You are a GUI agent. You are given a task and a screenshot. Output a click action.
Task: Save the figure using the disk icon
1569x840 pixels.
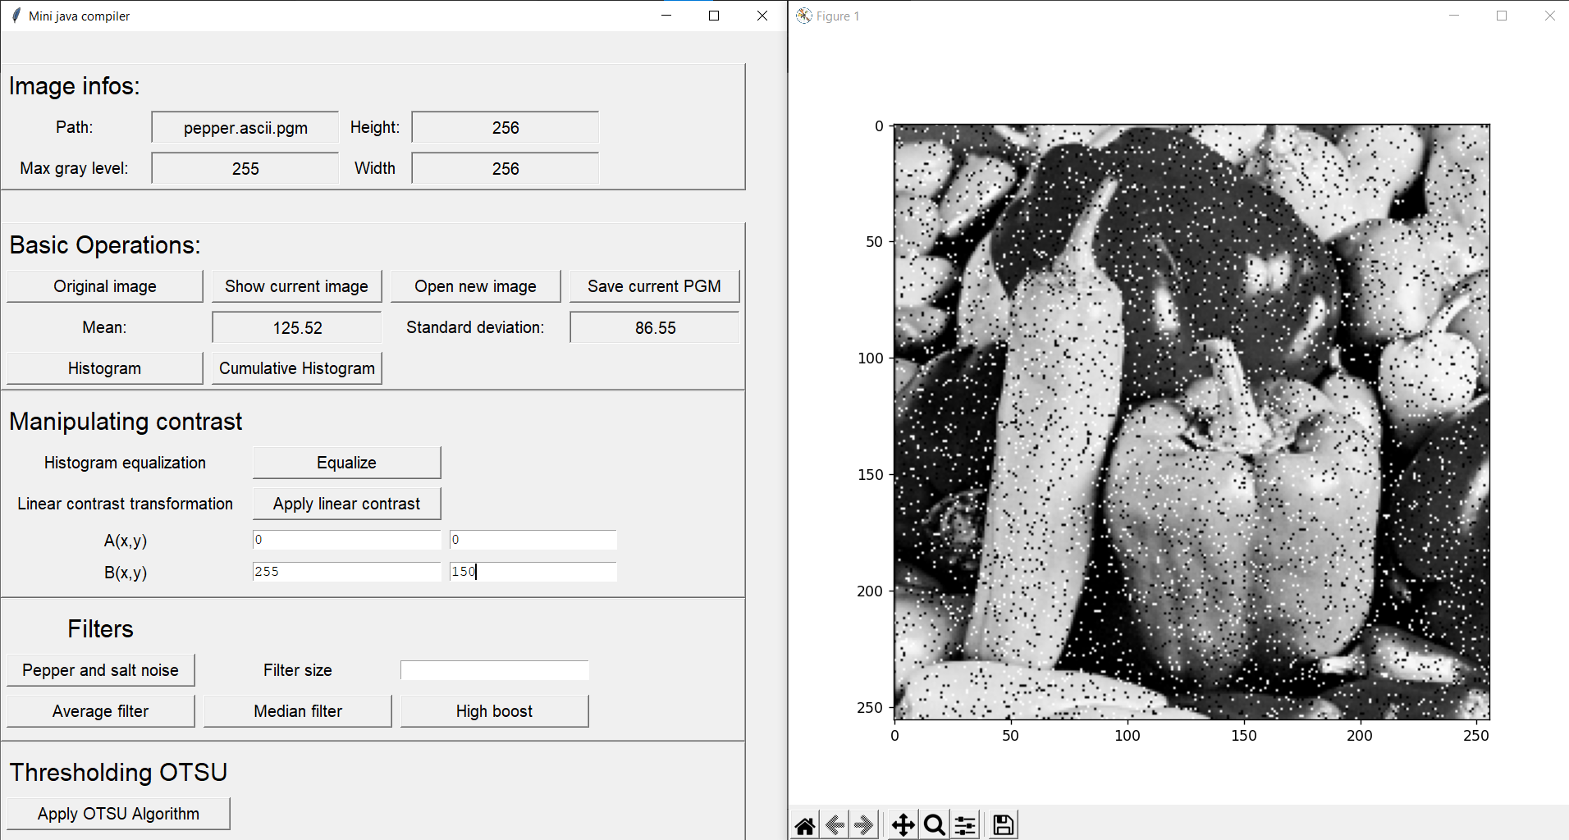pyautogui.click(x=1002, y=824)
